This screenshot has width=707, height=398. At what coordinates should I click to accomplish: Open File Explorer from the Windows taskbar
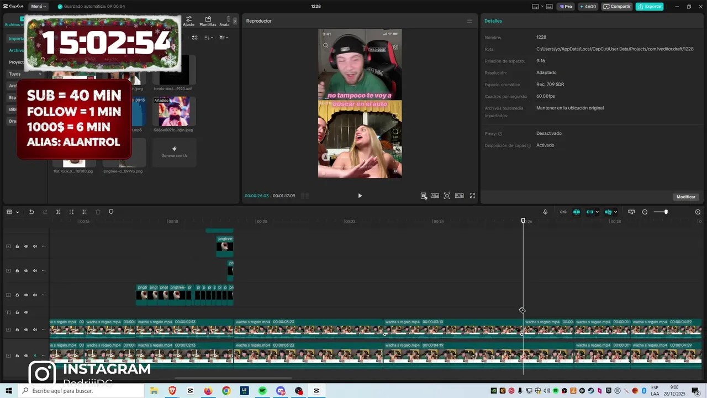point(154,391)
